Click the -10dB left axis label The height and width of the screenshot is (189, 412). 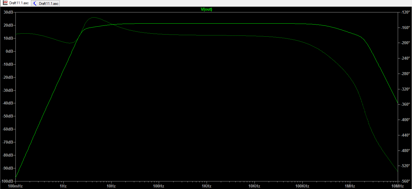pyautogui.click(x=8, y=65)
